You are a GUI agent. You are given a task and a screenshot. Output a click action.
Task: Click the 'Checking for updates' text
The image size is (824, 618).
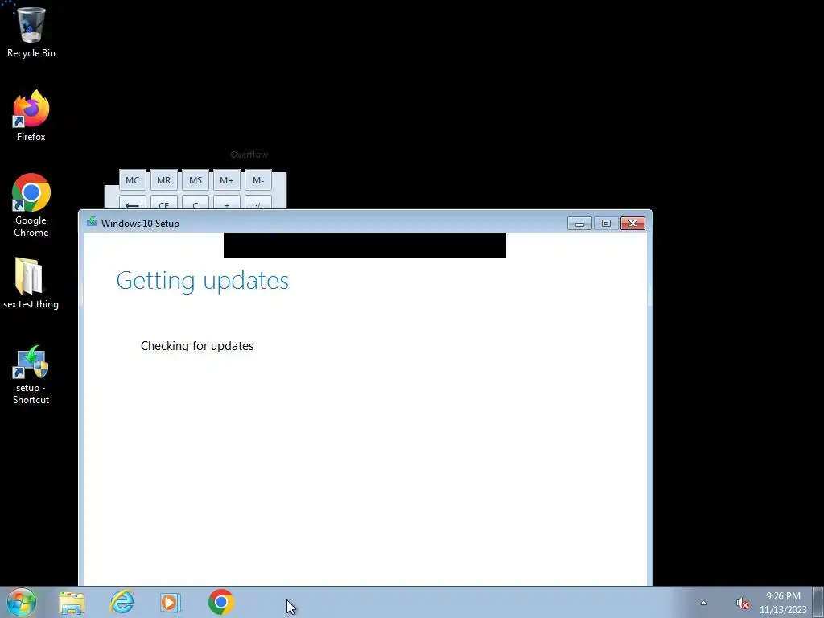pyautogui.click(x=197, y=346)
